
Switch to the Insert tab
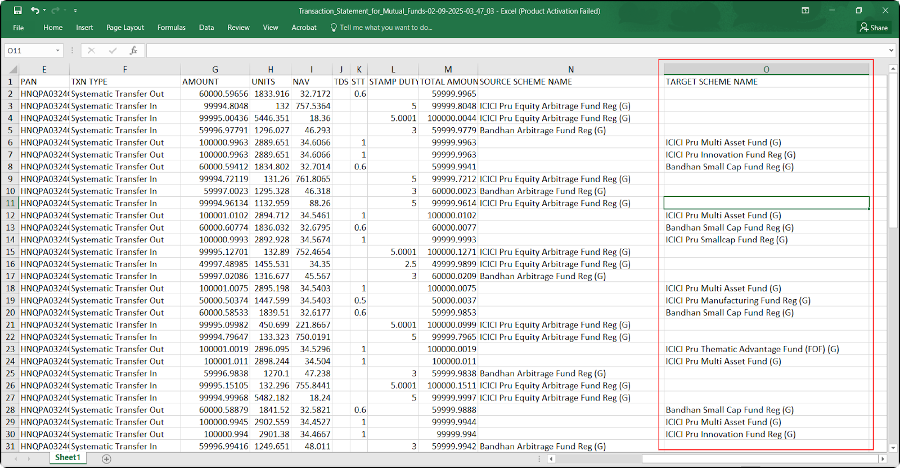(x=84, y=28)
